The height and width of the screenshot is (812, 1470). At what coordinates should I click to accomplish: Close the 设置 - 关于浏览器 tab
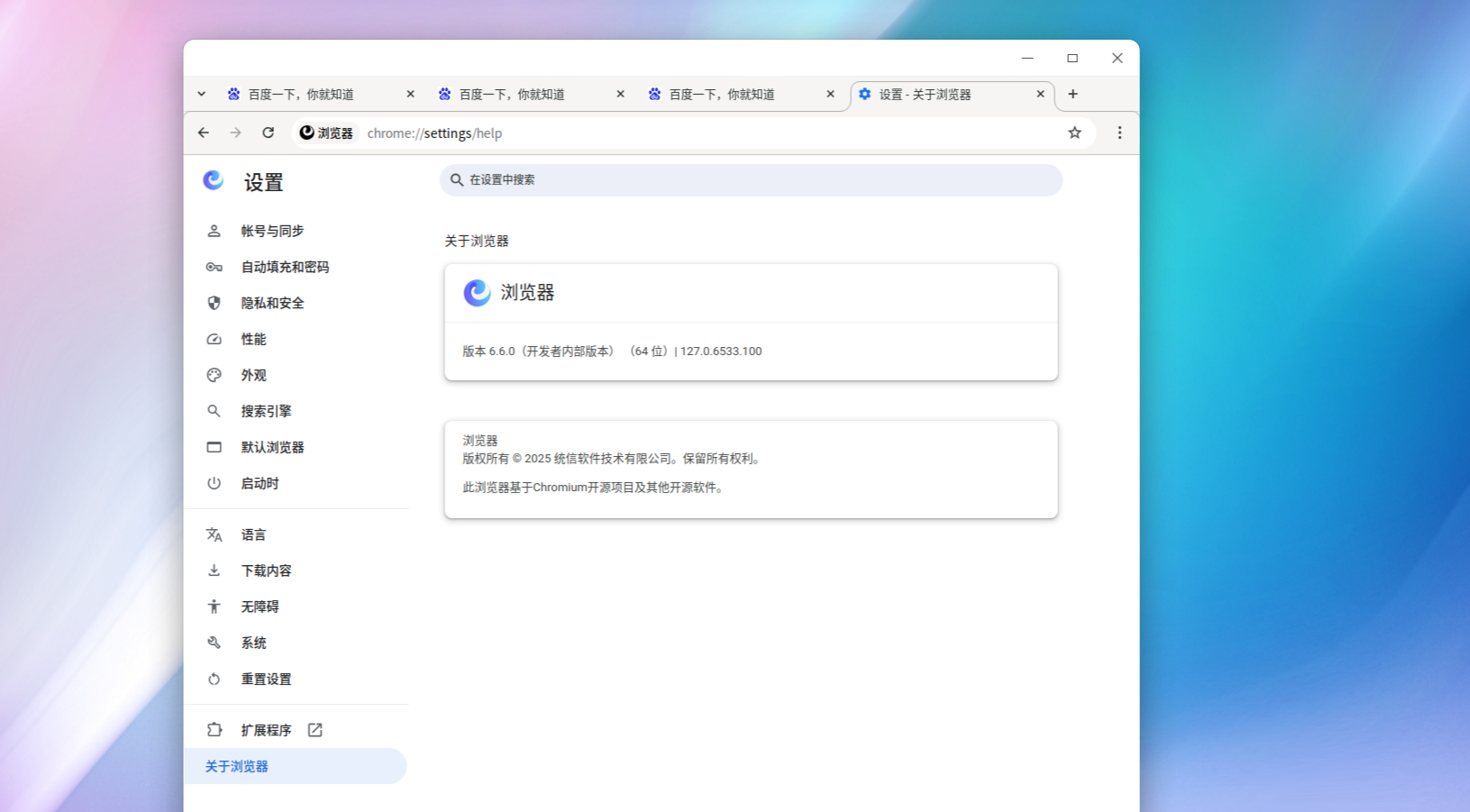[x=1040, y=94]
